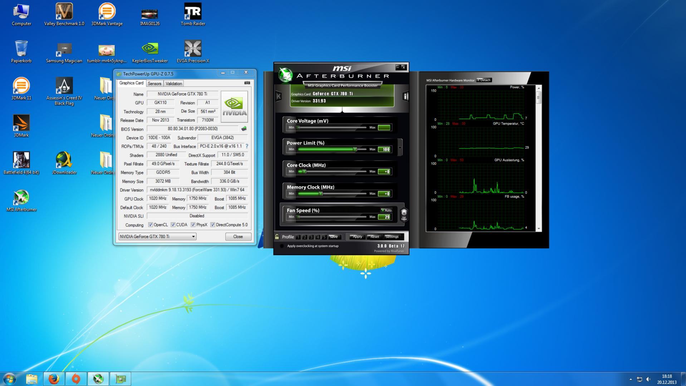The height and width of the screenshot is (386, 686).
Task: Click the NVIDIA logo in GPU-Z
Action: pyautogui.click(x=234, y=107)
